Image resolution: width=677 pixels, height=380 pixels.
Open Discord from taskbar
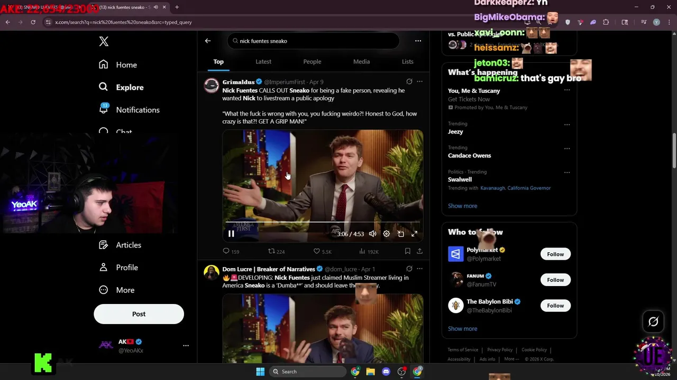(386, 372)
